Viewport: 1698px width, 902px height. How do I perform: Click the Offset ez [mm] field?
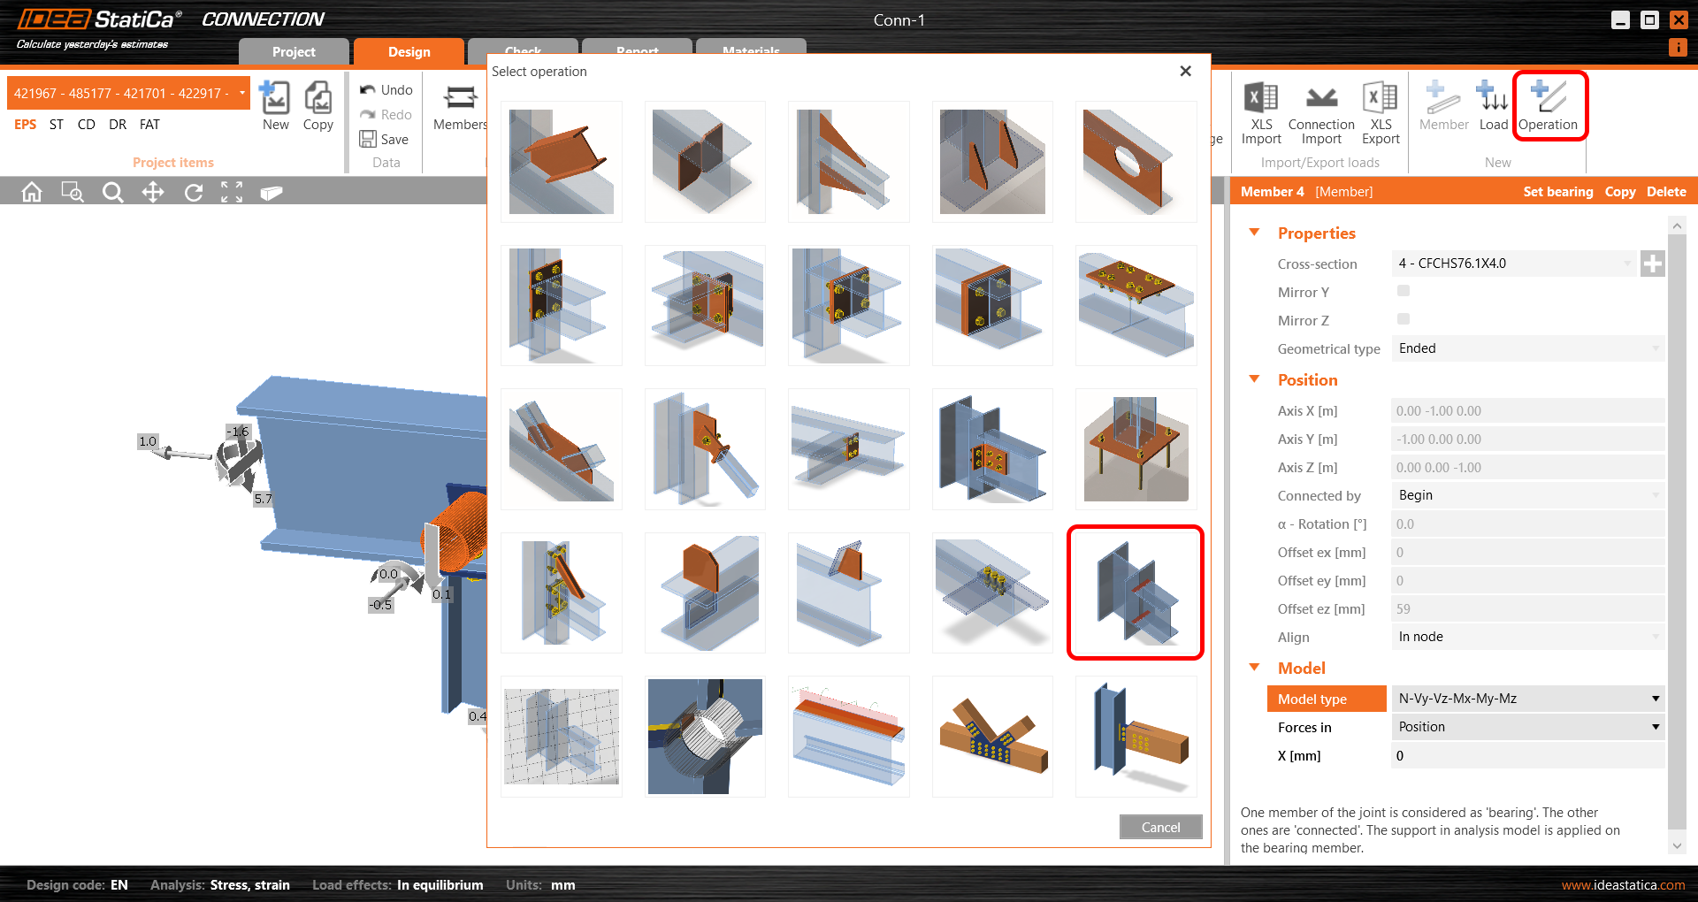pyautogui.click(x=1528, y=608)
